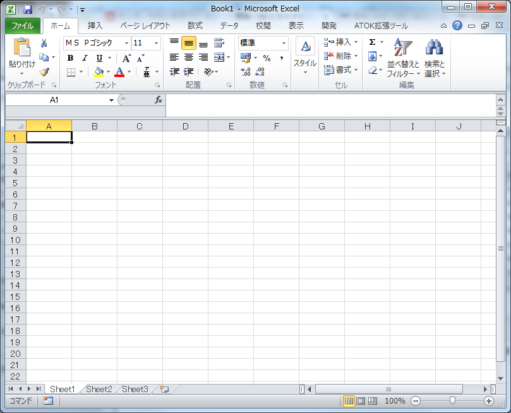
Task: Expand the Name Box dropdown arrow
Action: click(111, 100)
